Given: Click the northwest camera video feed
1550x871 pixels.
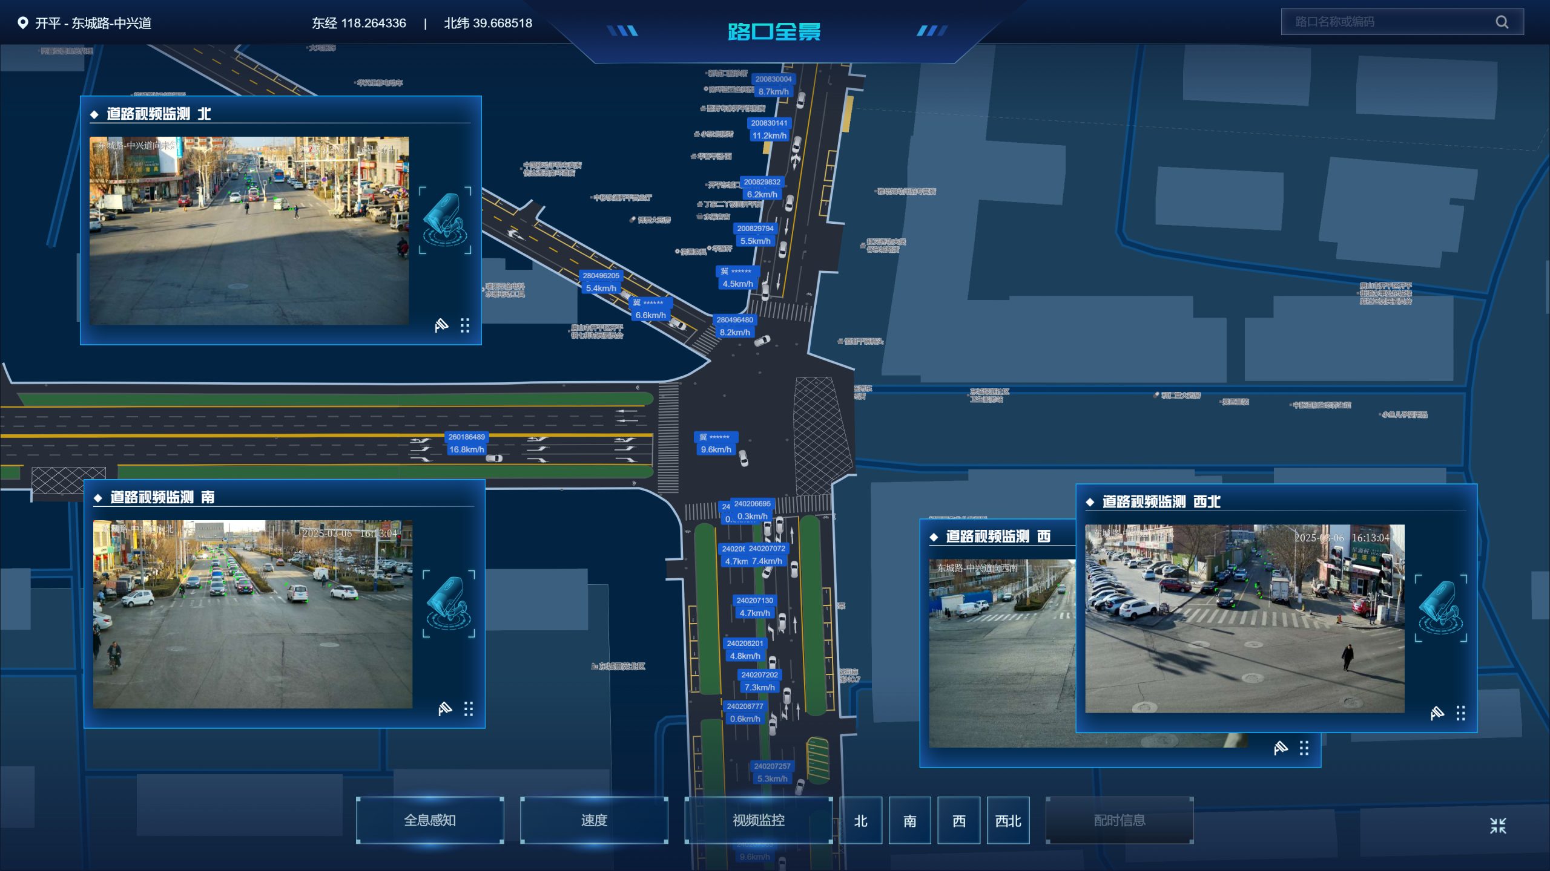Looking at the screenshot, I should (1245, 618).
